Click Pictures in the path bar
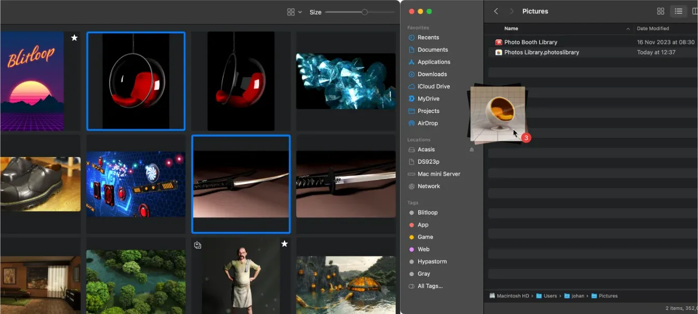 coord(605,296)
